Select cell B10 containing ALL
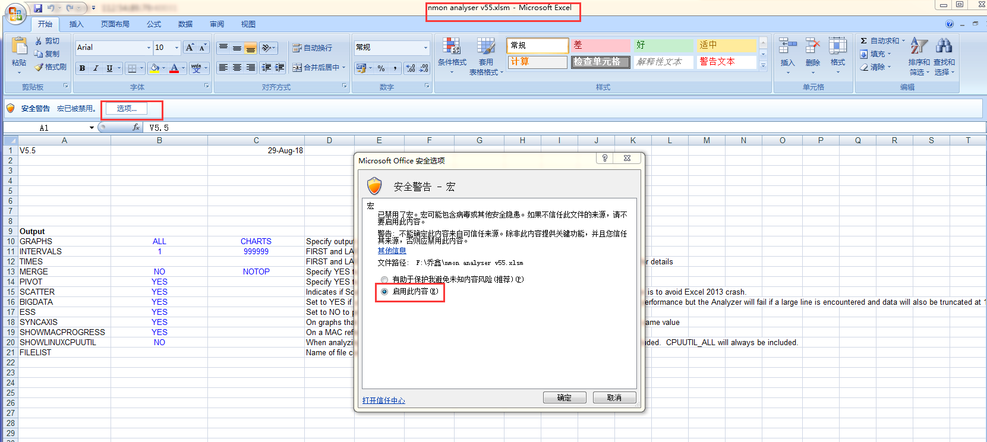Screen dimensions: 987x442 [x=159, y=241]
